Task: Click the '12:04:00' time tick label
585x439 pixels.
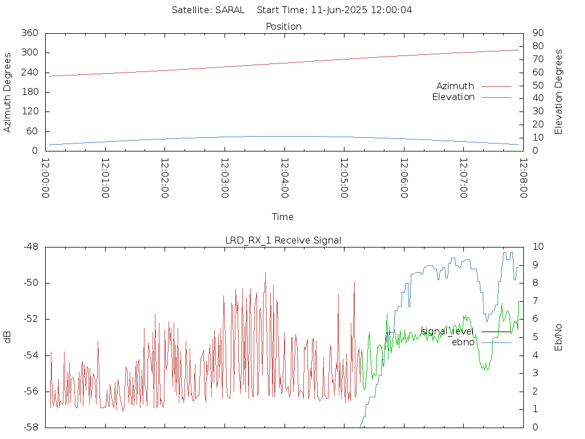Action: tap(285, 178)
